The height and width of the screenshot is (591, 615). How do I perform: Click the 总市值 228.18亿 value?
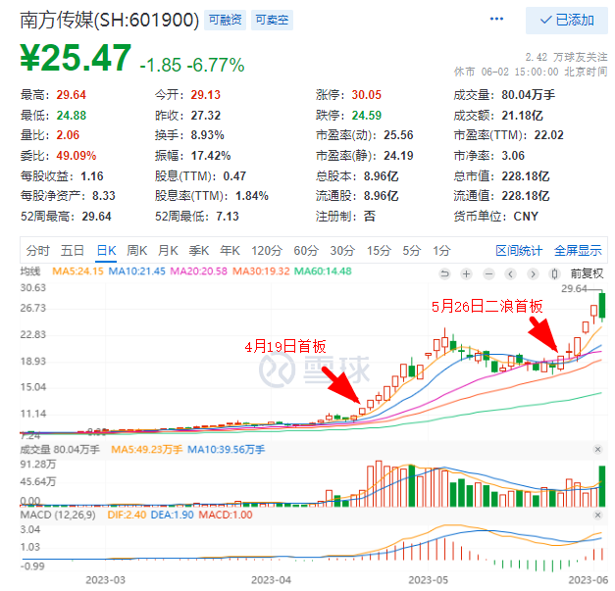pos(526,176)
